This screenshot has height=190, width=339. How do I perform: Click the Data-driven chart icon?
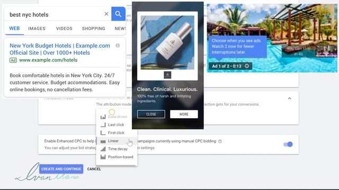coord(103,117)
